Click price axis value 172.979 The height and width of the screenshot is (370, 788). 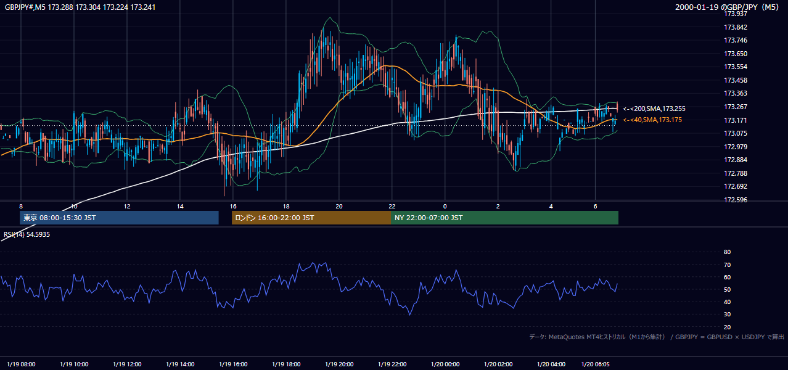click(735, 147)
